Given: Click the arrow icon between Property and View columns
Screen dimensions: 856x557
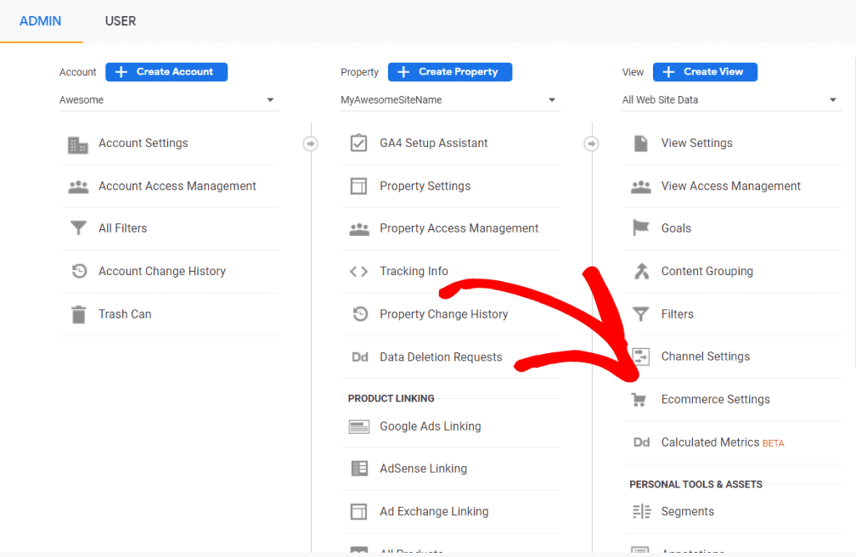Looking at the screenshot, I should pyautogui.click(x=591, y=144).
